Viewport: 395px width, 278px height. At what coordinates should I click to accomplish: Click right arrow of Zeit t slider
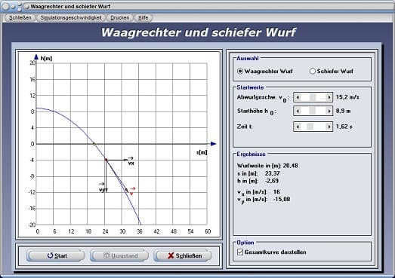(x=329, y=127)
